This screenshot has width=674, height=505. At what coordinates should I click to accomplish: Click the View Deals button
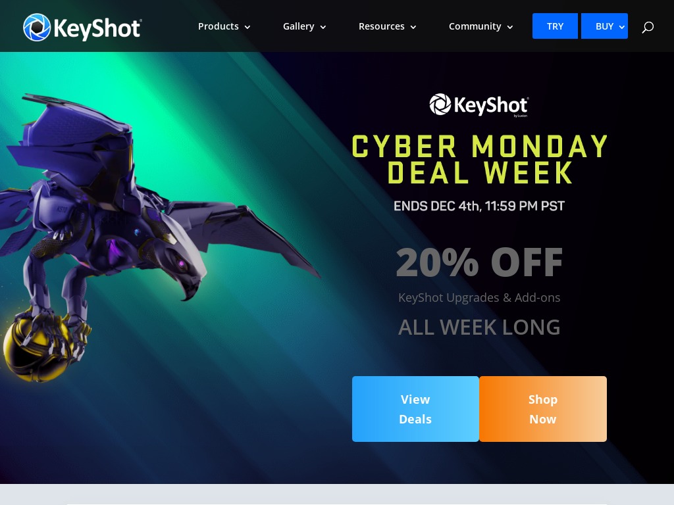click(415, 409)
